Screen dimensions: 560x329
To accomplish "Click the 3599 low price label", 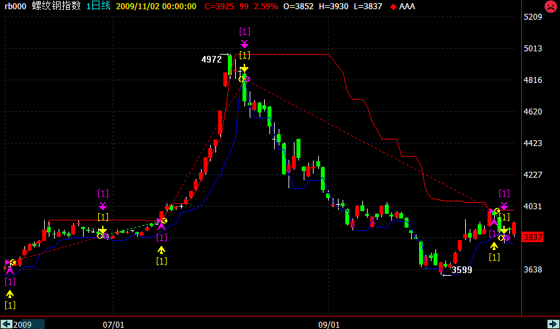I will tap(462, 270).
